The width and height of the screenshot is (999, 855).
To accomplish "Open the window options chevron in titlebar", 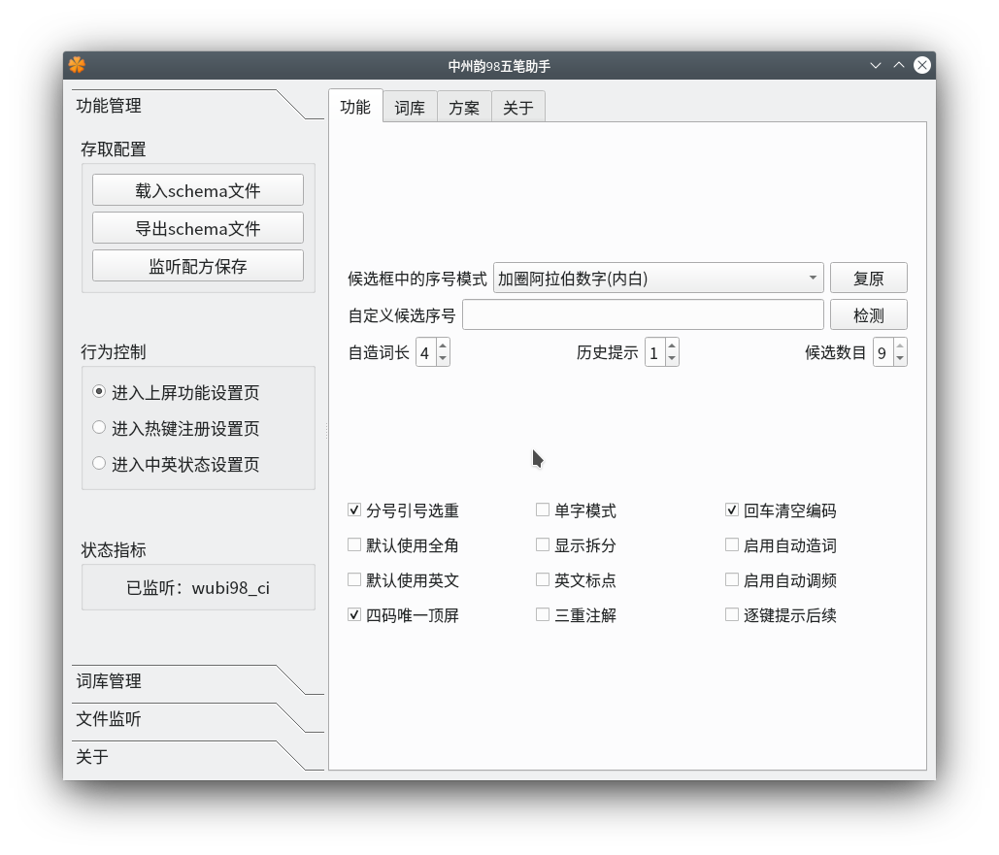I will coord(876,64).
